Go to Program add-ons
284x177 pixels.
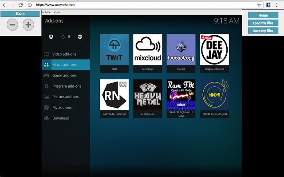(67, 86)
